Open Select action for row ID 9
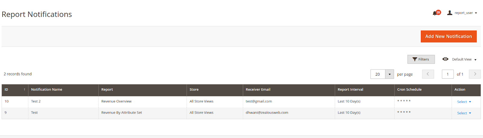The image size is (483, 138). [464, 113]
